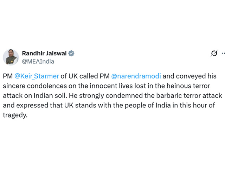Click 'and conveyed his' in the first line

189,76
